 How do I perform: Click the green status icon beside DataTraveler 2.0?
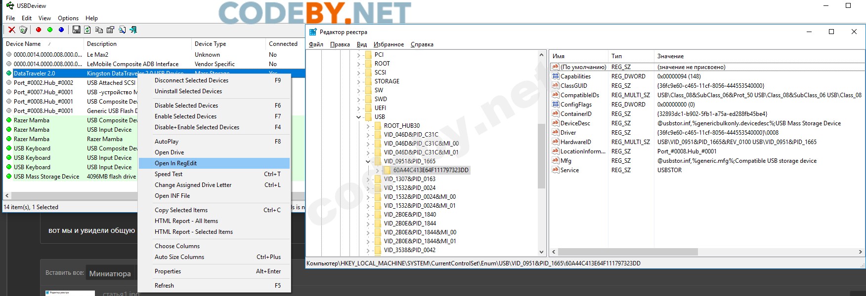pyautogui.click(x=9, y=74)
